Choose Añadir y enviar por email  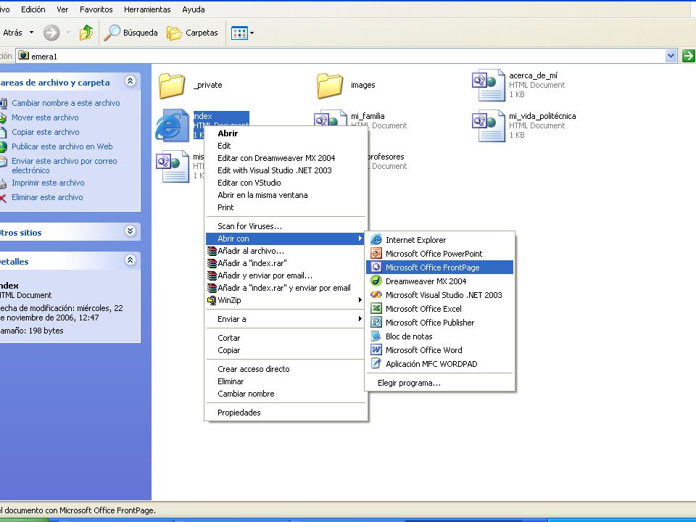pyautogui.click(x=286, y=275)
